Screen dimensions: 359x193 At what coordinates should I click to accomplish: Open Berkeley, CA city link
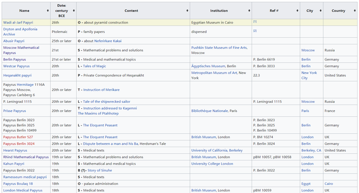pos(311,151)
